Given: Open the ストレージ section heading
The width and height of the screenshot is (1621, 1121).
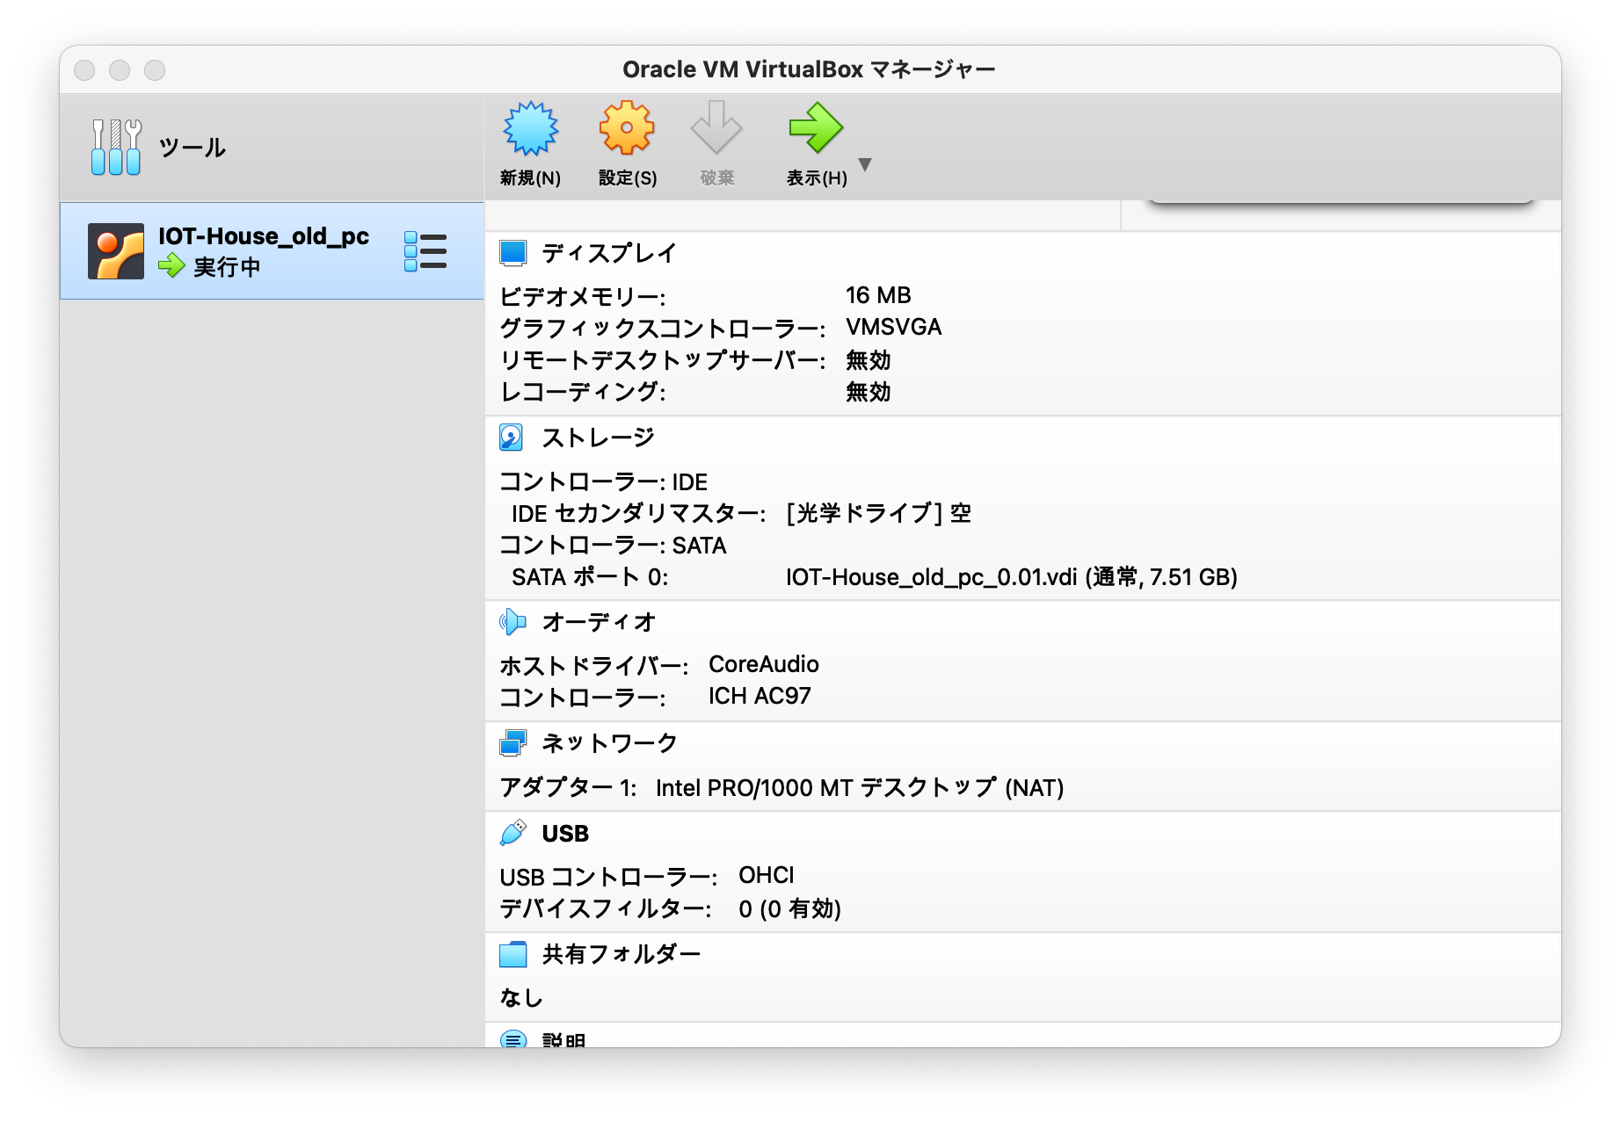Looking at the screenshot, I should click(599, 438).
